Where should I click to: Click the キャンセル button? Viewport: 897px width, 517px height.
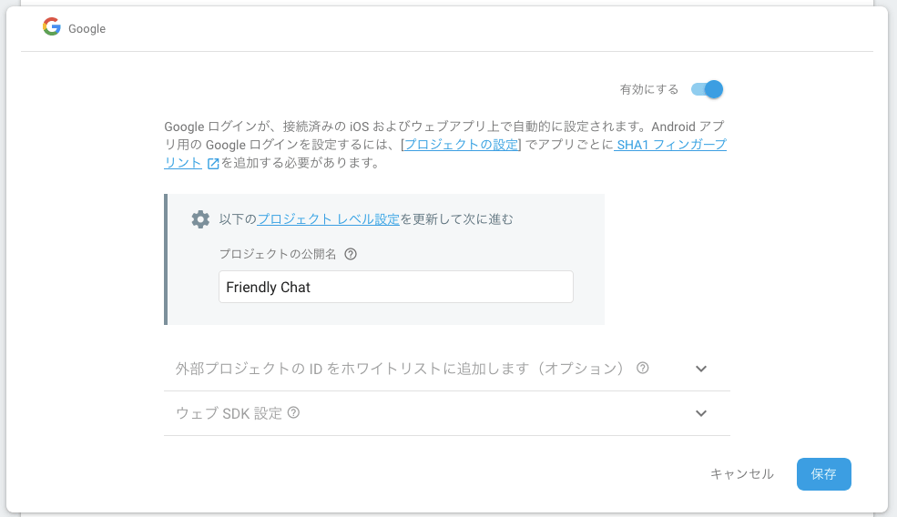point(742,474)
